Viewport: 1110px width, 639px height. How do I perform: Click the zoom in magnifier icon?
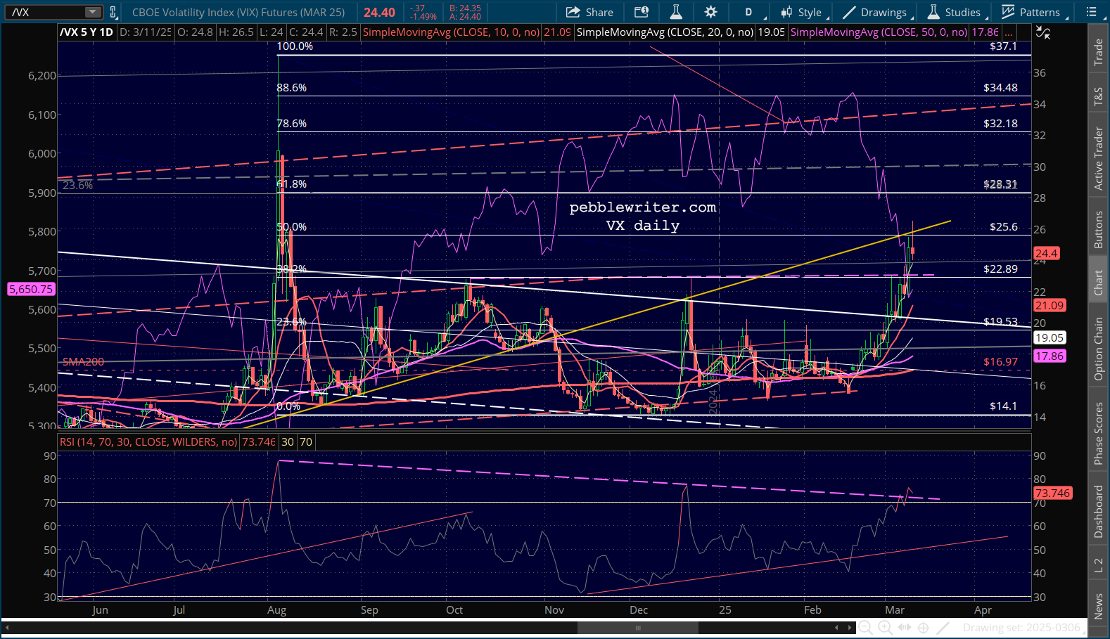pos(885,628)
